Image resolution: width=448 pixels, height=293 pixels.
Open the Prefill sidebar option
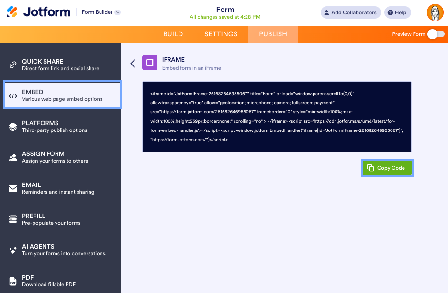pos(61,219)
